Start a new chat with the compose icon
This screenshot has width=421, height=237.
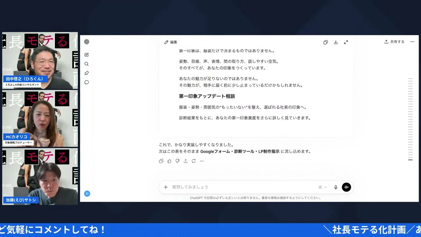tap(87, 55)
